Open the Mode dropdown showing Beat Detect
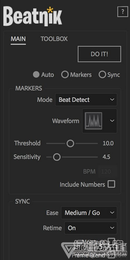The height and width of the screenshot is (260, 130). (x=86, y=100)
